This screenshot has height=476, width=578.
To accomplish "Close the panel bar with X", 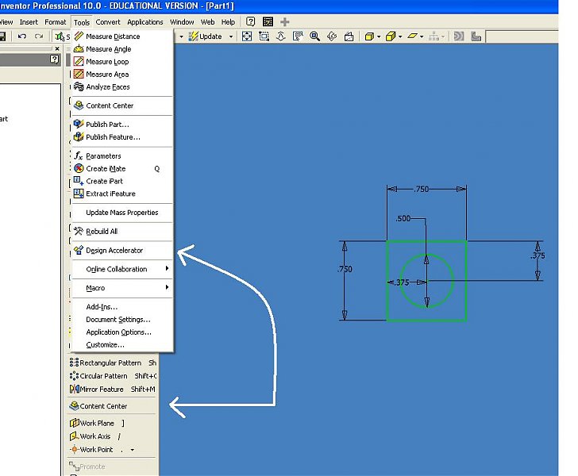I will click(57, 48).
